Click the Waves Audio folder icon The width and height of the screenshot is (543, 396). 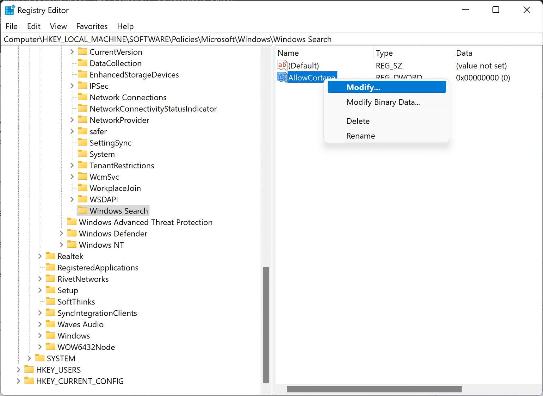[x=51, y=324]
